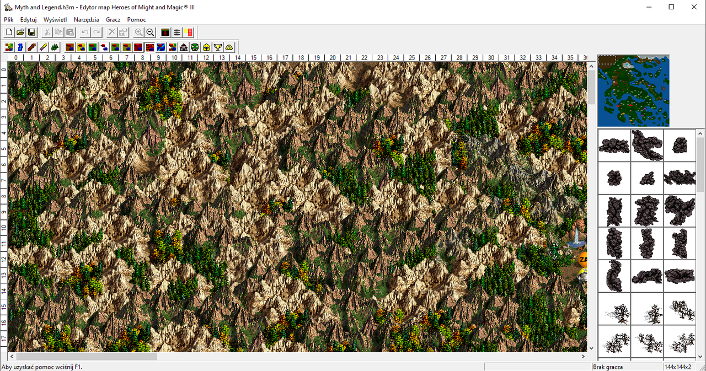The width and height of the screenshot is (706, 371).
Task: Zoom in with magnifier plus icon
Action: [x=138, y=33]
